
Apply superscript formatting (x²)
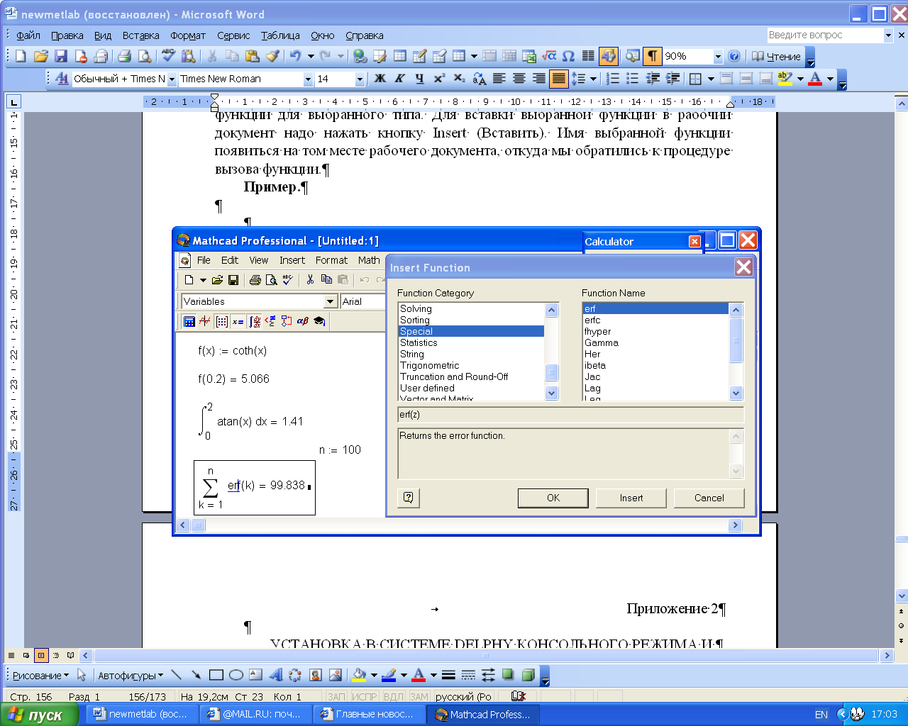click(x=440, y=79)
